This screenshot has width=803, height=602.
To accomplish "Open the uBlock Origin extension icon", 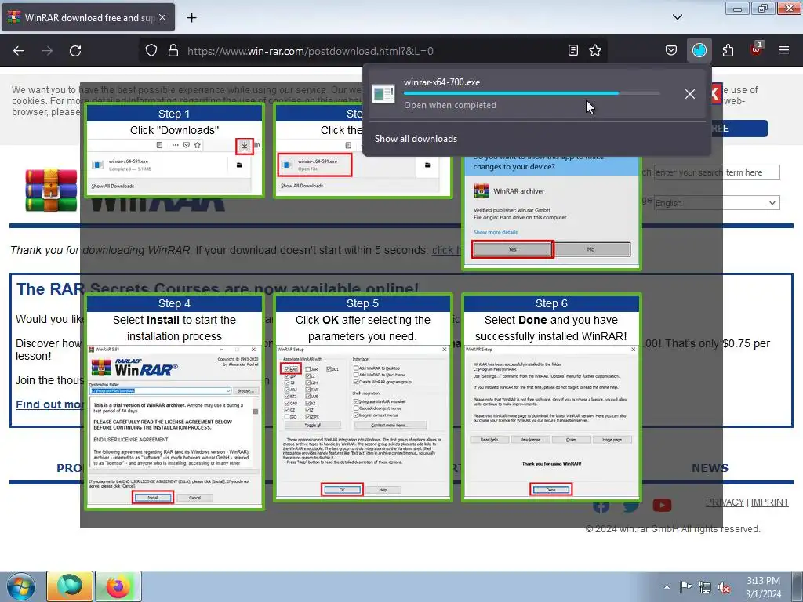I will pos(756,49).
